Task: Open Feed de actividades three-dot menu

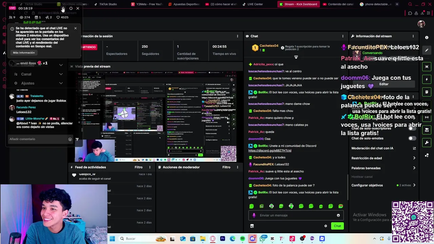Action: click(x=150, y=167)
